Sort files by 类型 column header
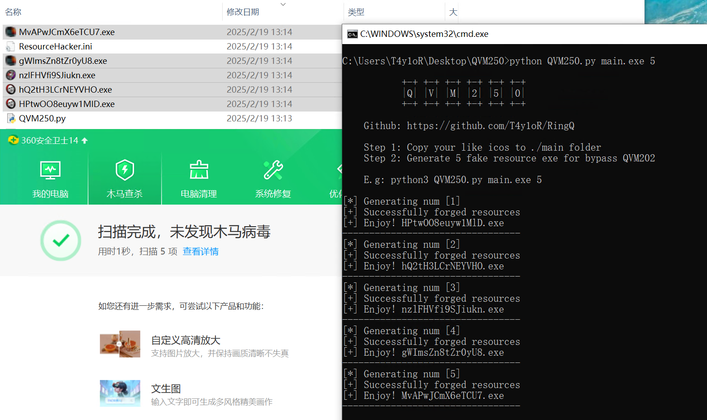Viewport: 707px width, 420px height. tap(356, 12)
